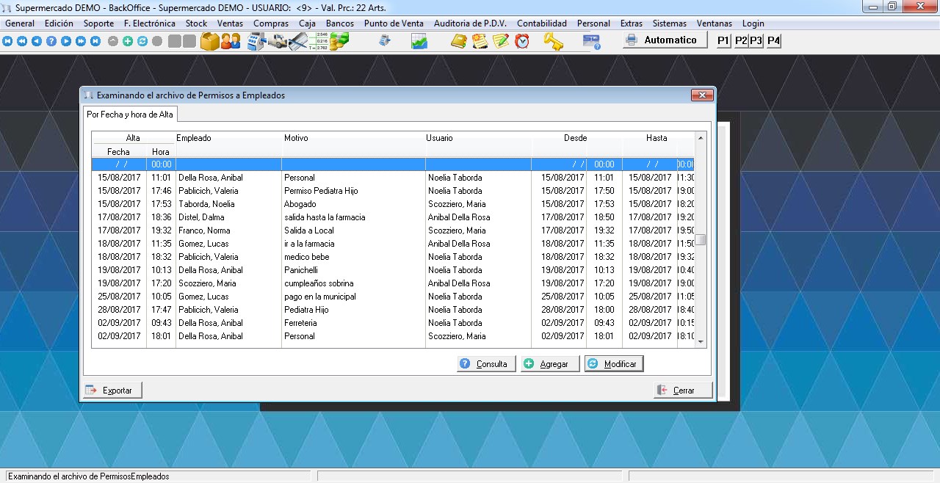Toggle the Automatico printer button
The width and height of the screenshot is (940, 483).
(x=661, y=40)
